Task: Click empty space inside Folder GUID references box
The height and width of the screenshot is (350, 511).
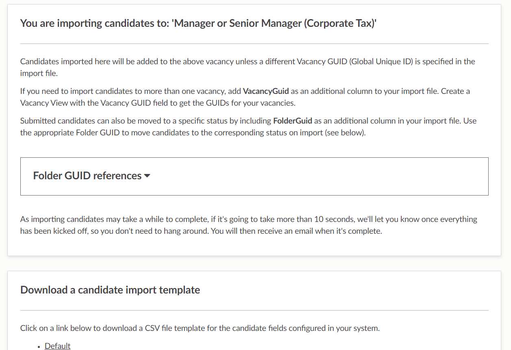Action: 317,176
